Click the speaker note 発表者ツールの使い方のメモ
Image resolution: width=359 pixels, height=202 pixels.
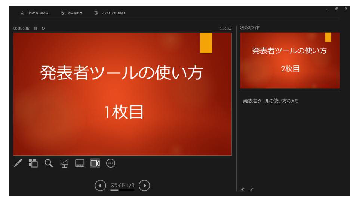point(270,101)
